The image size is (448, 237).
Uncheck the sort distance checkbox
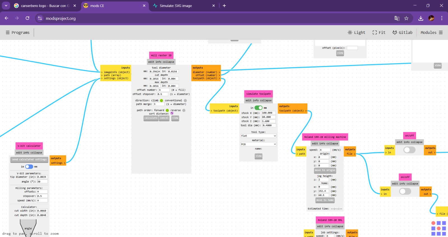click(x=172, y=113)
